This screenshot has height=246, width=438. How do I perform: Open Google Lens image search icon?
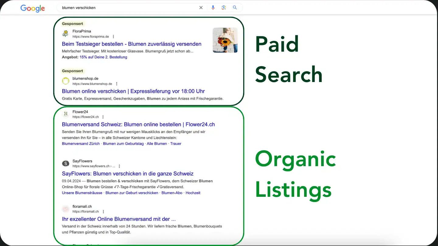coord(224,8)
